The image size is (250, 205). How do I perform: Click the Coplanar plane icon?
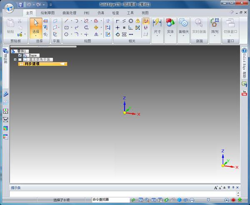(x=55, y=21)
